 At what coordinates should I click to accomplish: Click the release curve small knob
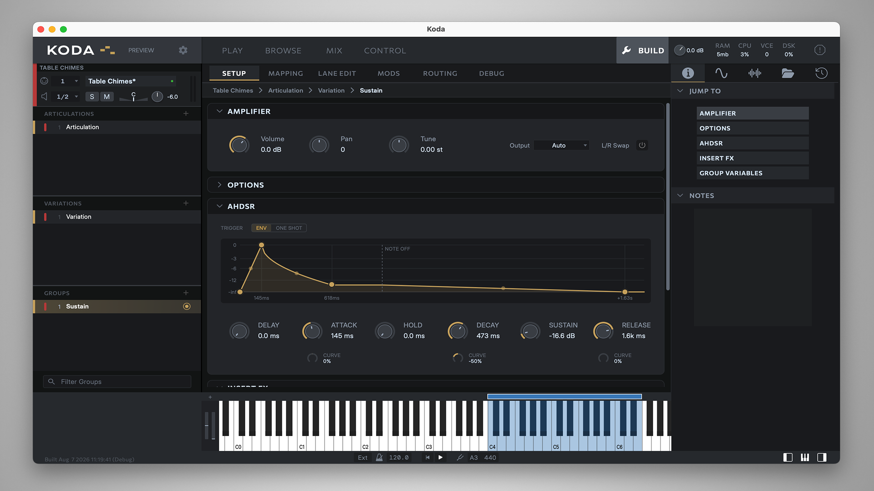603,358
